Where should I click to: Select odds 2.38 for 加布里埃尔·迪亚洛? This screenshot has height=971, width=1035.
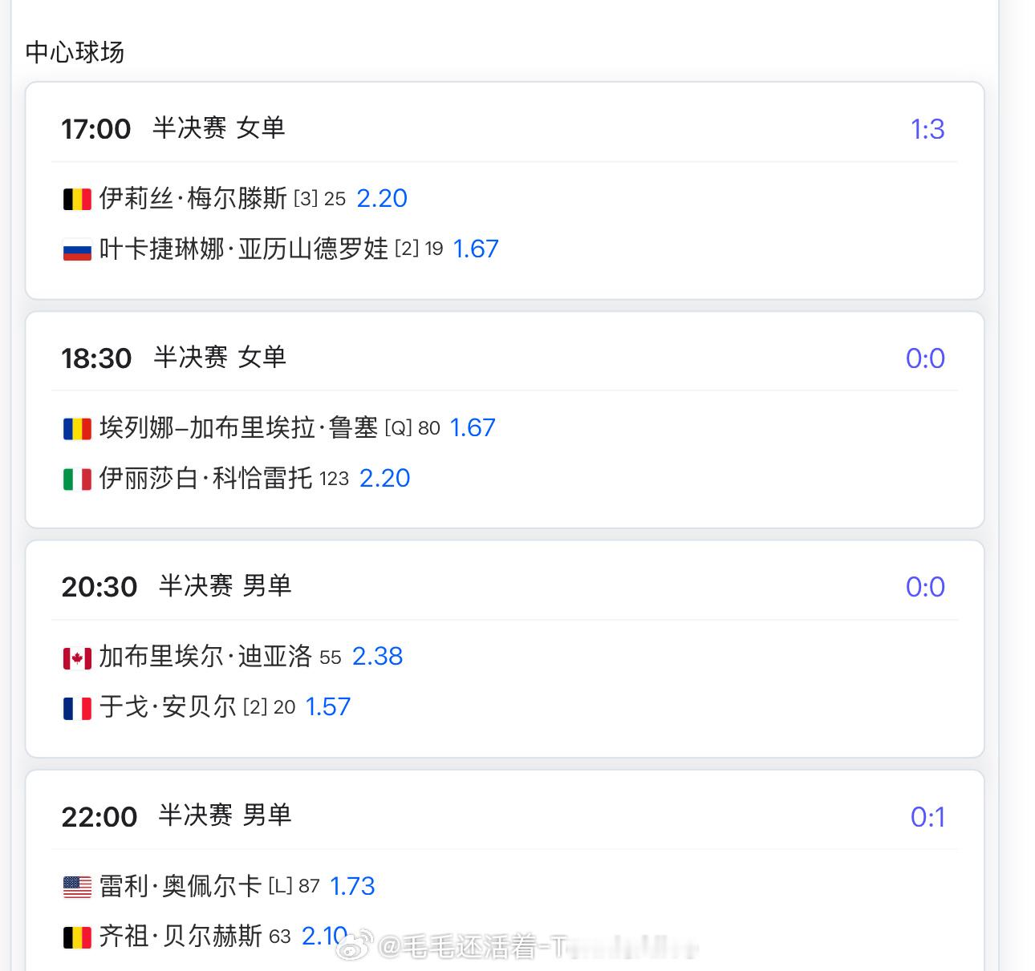point(378,657)
